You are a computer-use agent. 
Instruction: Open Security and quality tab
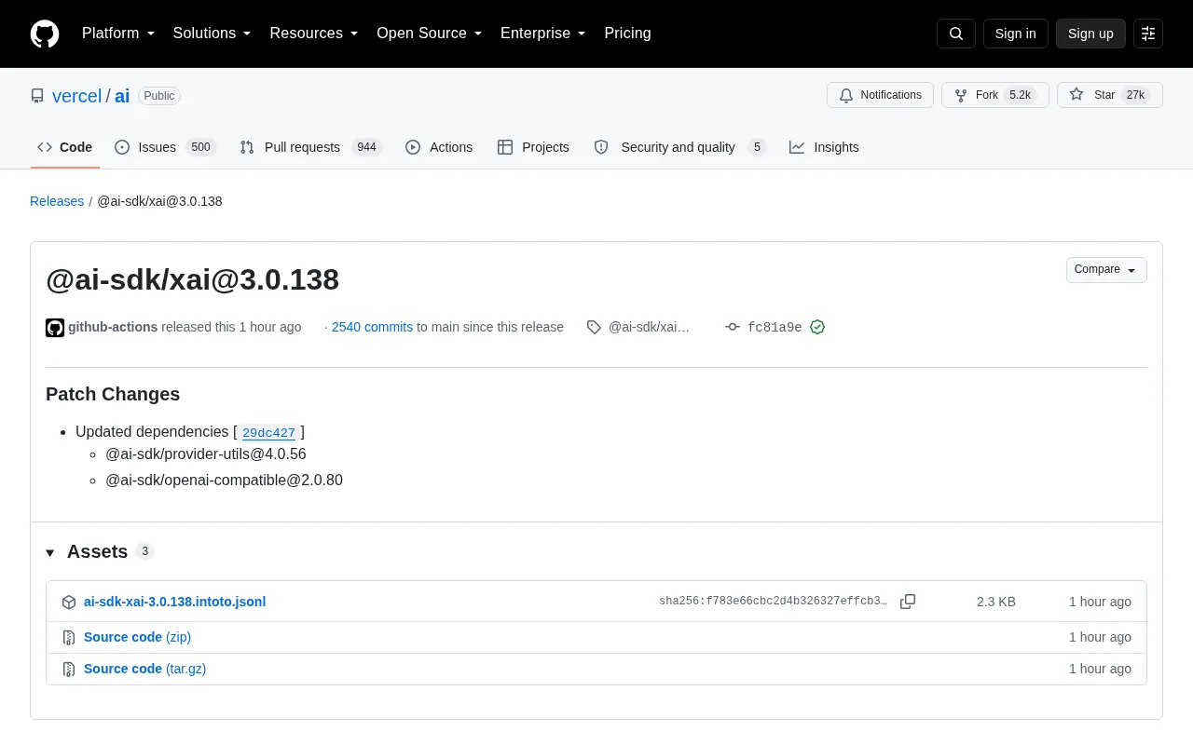point(679,147)
